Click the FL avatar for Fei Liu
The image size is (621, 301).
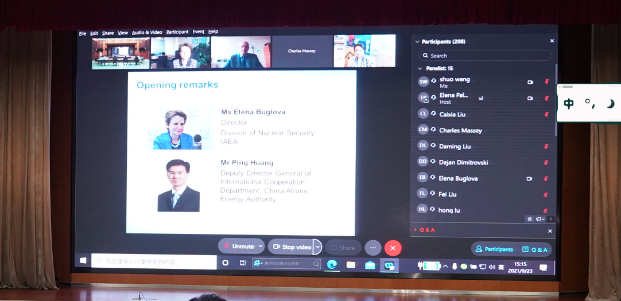[x=422, y=193]
